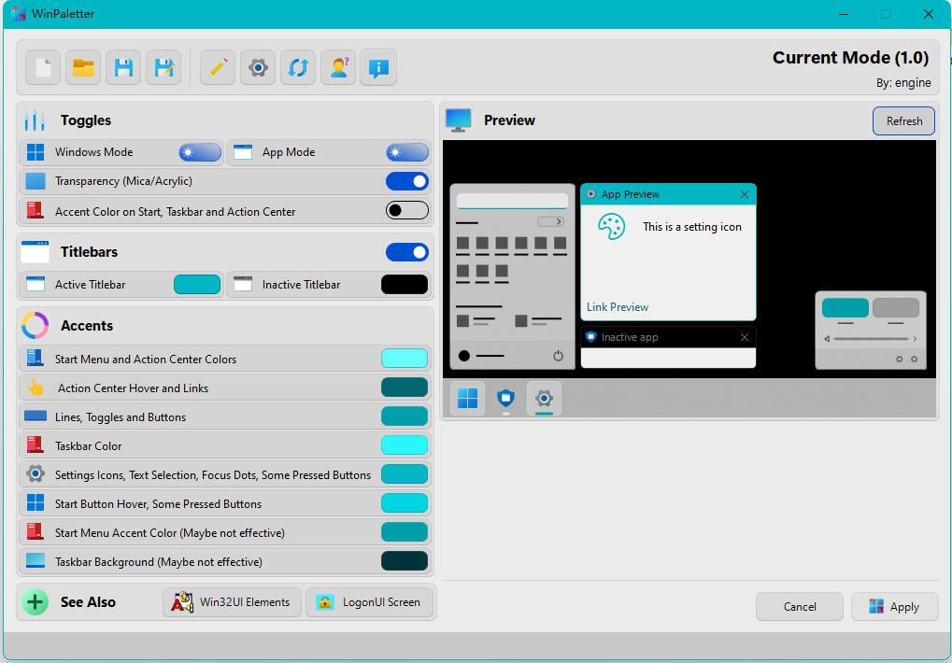The height and width of the screenshot is (663, 952).
Task: Enable Accent Color on Start, Taskbar toggle
Action: [x=407, y=211]
